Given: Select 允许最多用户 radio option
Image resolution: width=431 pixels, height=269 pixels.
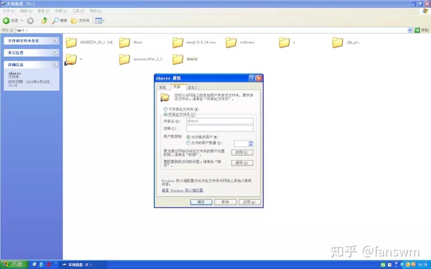Looking at the screenshot, I should click(x=189, y=137).
